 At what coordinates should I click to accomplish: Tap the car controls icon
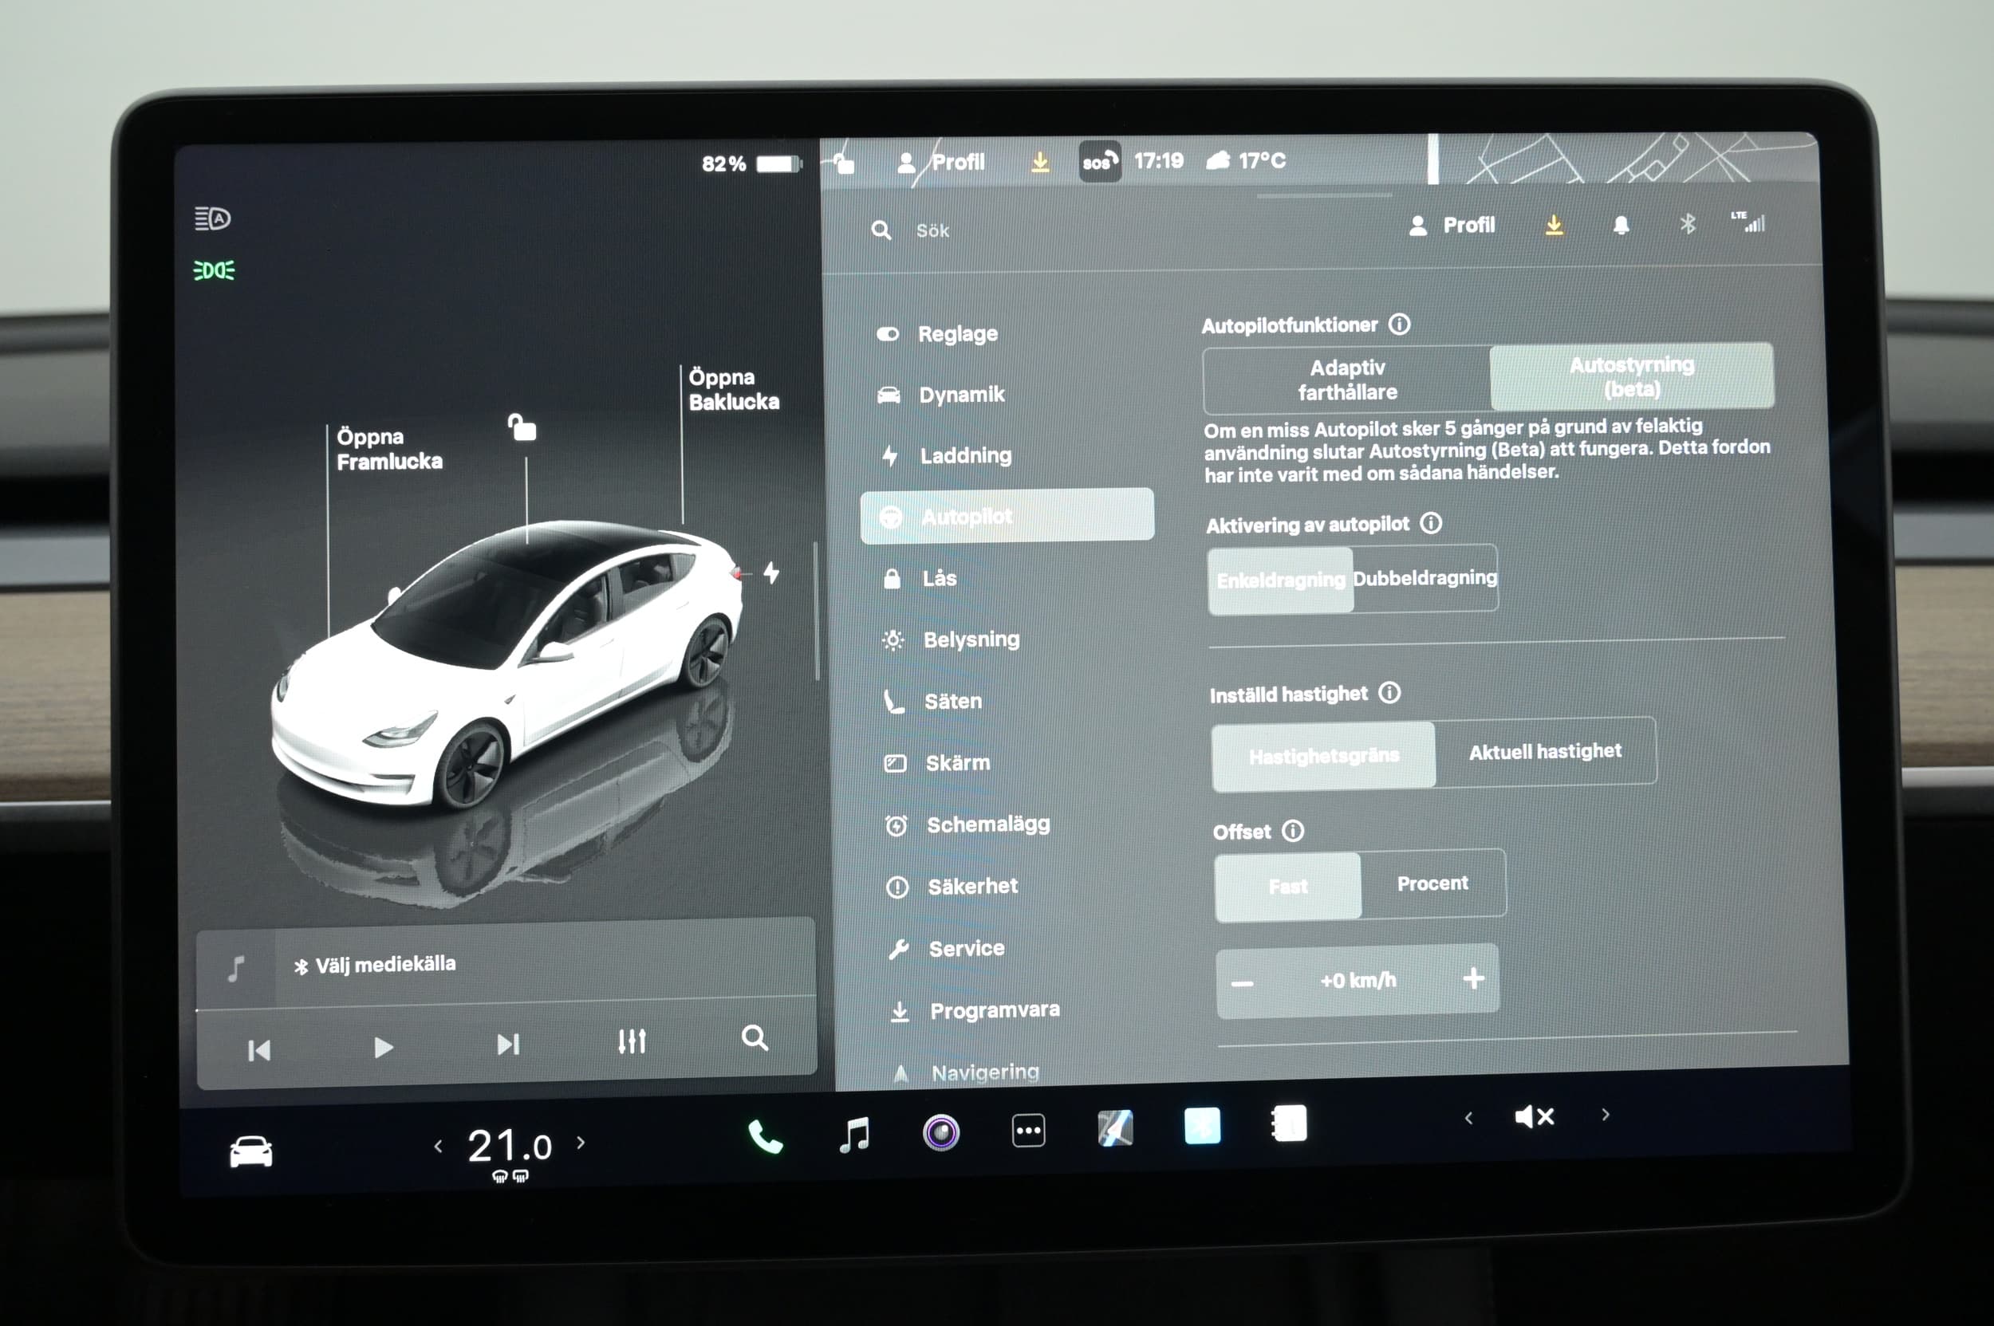coord(251,1152)
